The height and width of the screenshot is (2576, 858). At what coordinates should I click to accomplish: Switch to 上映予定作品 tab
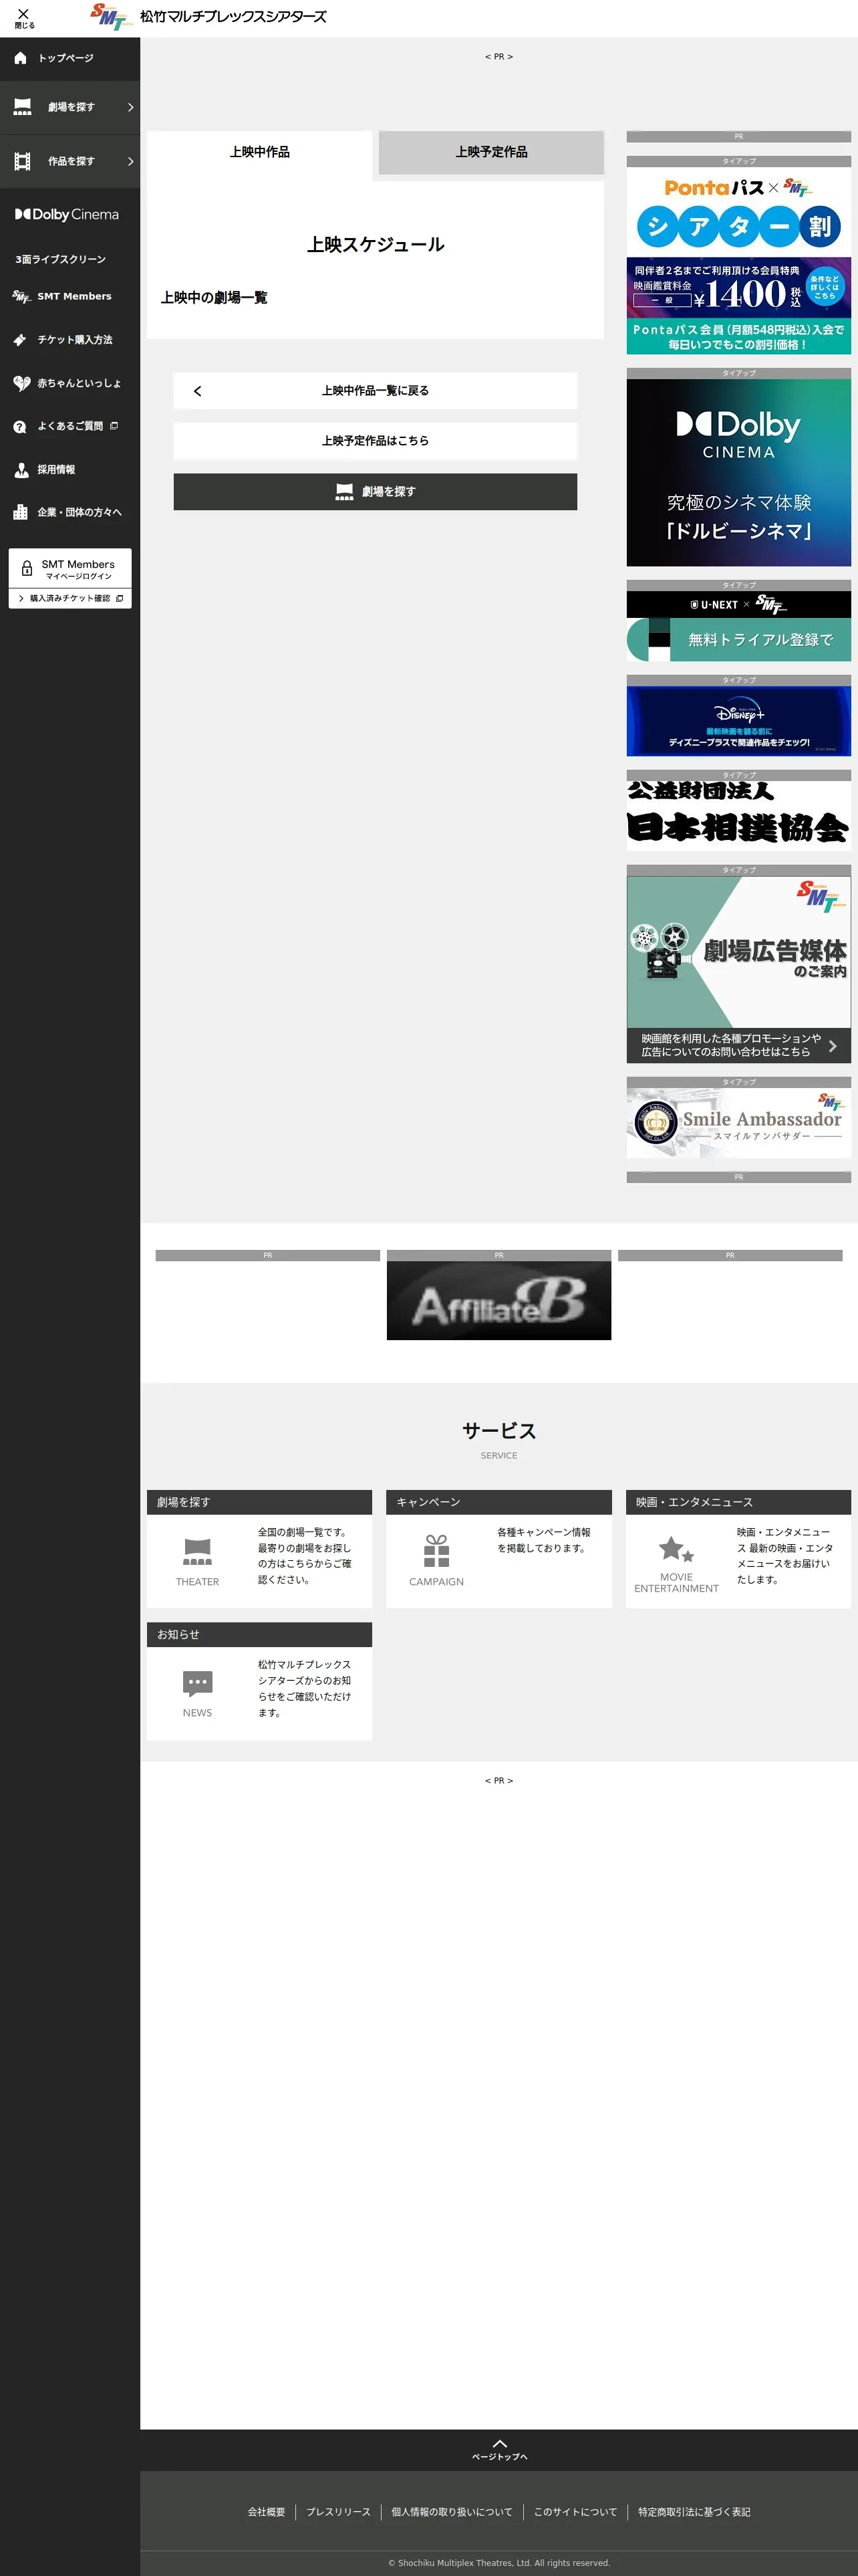[491, 152]
